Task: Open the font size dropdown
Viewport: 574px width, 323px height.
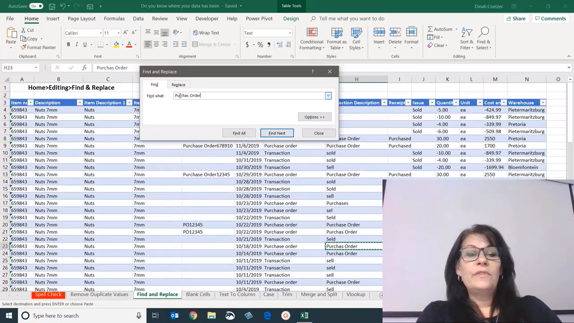Action: click(x=118, y=33)
